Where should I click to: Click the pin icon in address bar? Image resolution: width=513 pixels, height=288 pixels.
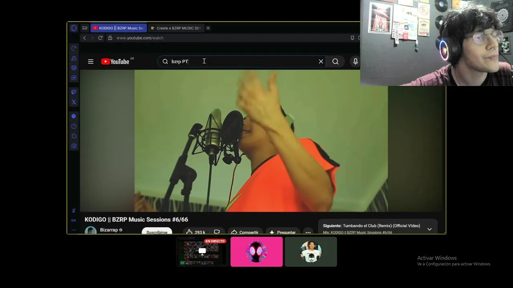352,38
